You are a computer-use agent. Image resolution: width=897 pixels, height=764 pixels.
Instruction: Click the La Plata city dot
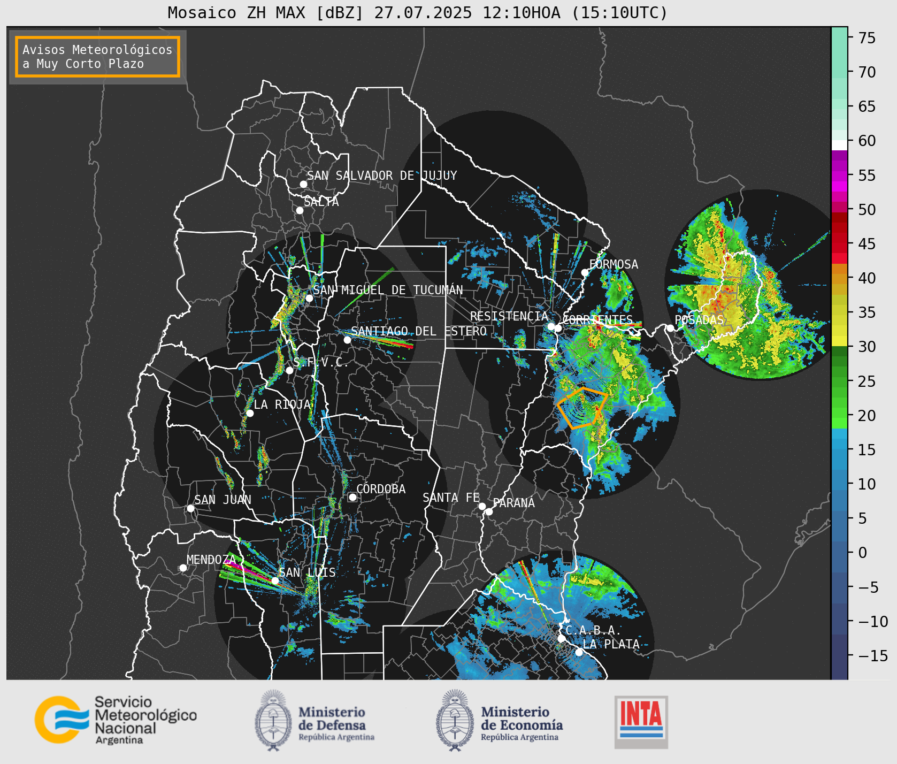pos(579,652)
